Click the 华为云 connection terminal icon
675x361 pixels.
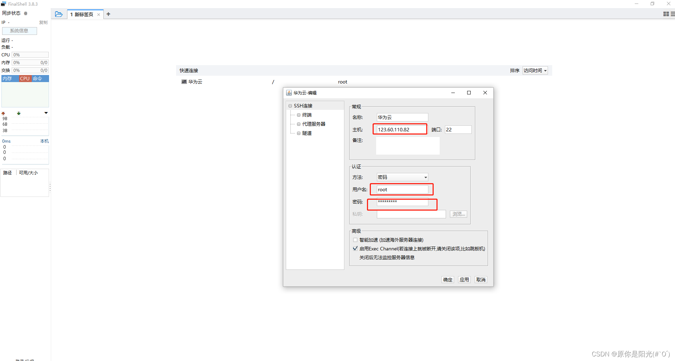pyautogui.click(x=184, y=82)
